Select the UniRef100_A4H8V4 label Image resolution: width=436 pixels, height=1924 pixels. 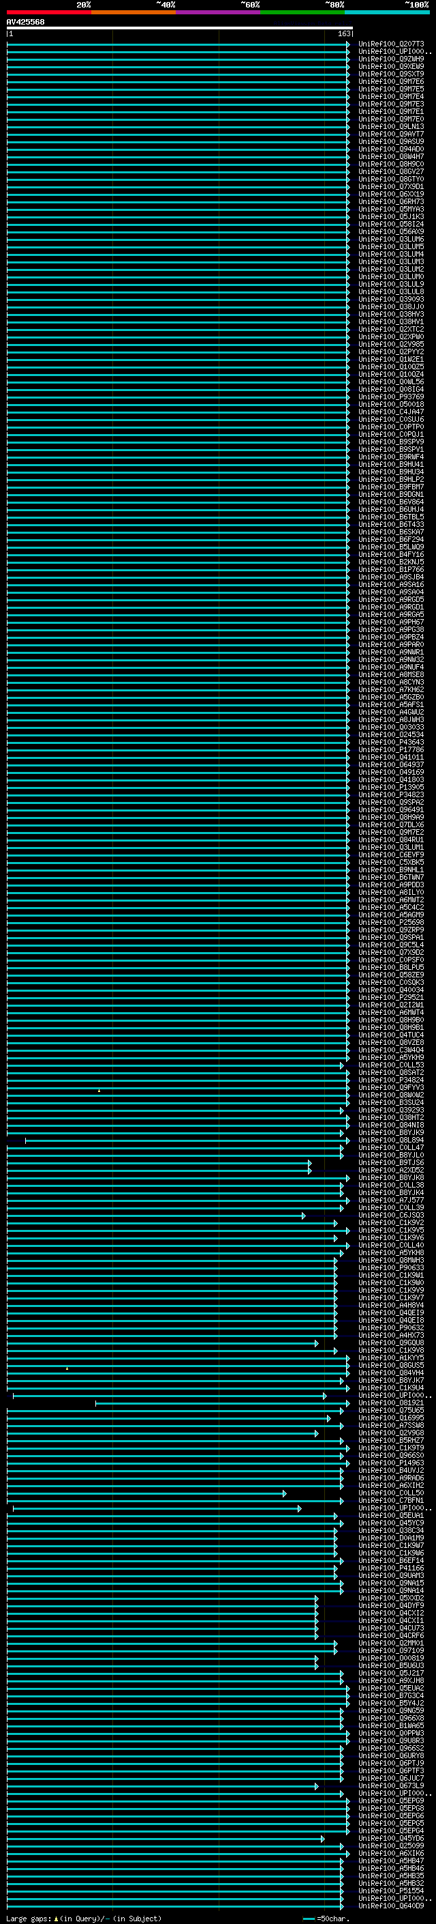tap(391, 1306)
